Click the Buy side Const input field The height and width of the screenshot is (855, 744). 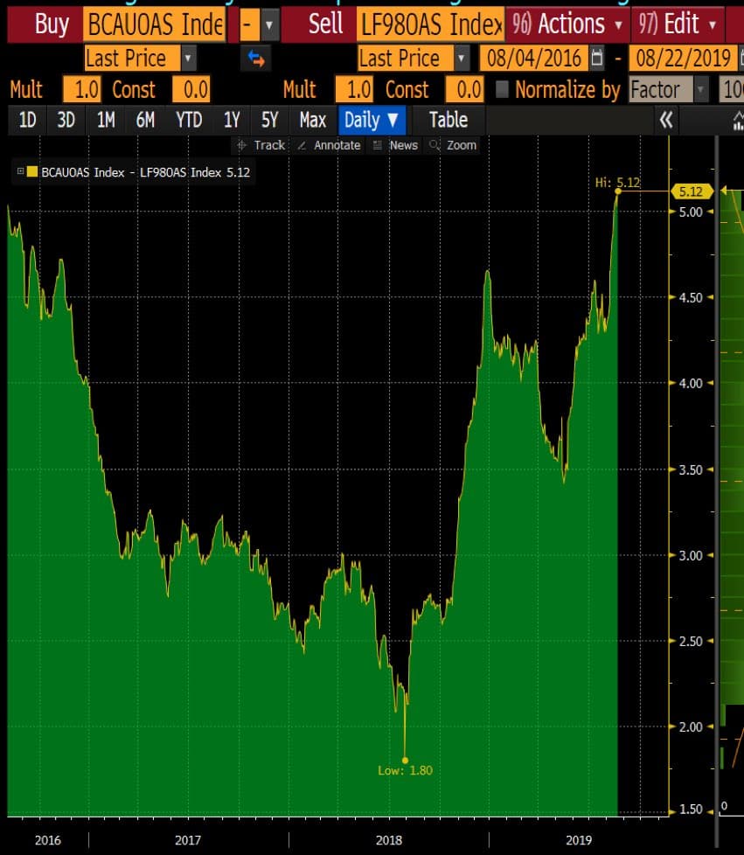point(191,89)
